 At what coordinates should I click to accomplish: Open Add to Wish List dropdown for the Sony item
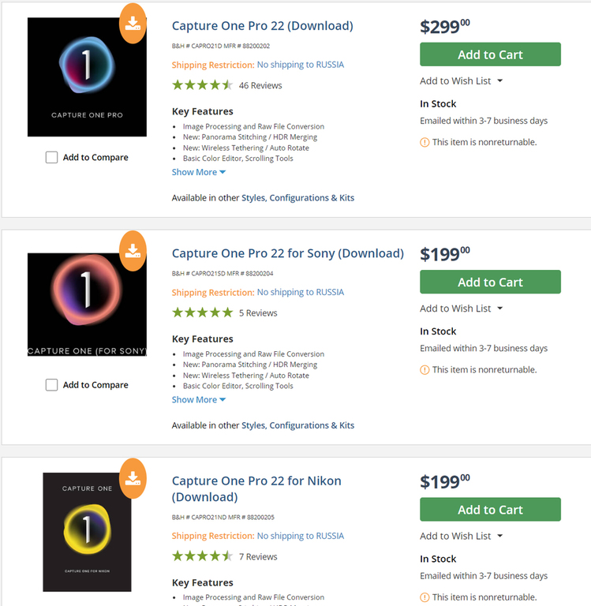coord(461,309)
